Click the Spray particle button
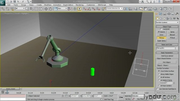Screen dimensions: 180x101 pyautogui.click(x=172, y=32)
